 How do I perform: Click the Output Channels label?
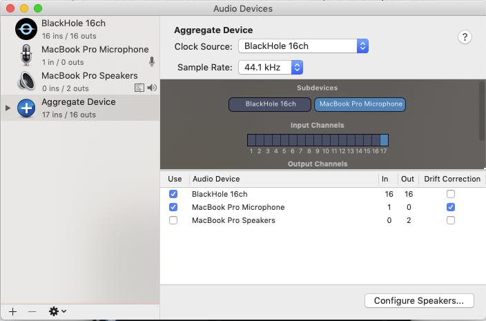click(x=318, y=164)
